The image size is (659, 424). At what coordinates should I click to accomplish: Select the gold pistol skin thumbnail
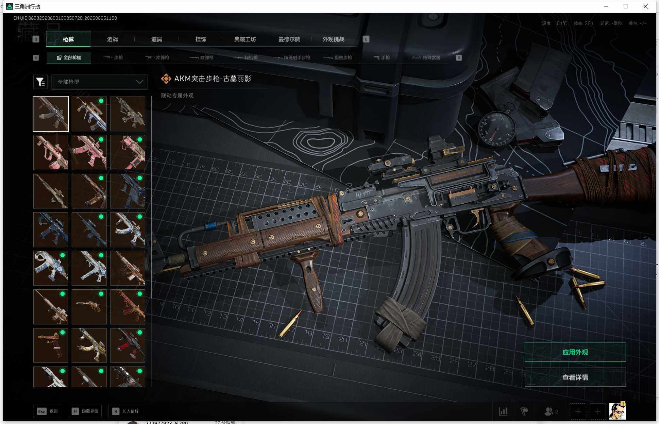(51, 345)
